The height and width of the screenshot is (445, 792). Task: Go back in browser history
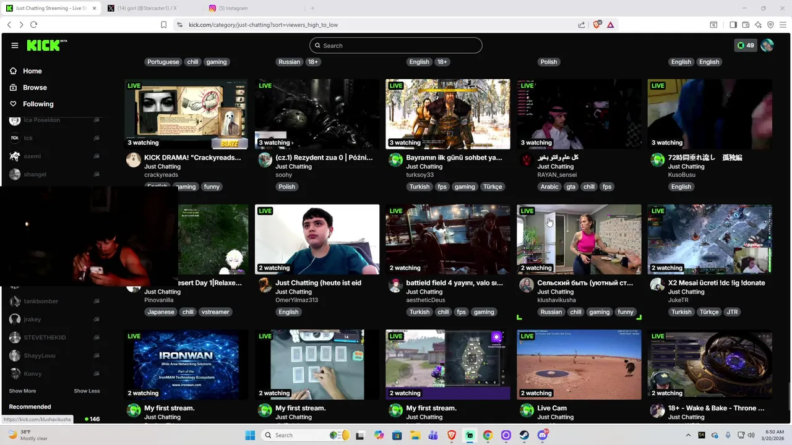pyautogui.click(x=9, y=25)
